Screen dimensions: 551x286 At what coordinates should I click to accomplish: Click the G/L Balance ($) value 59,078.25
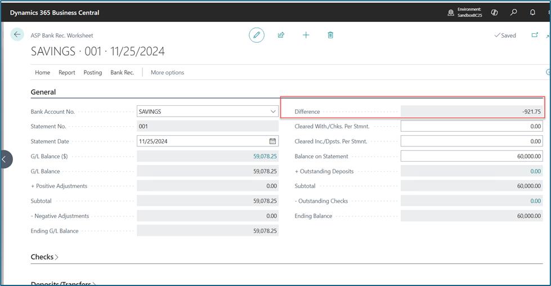[265, 157]
